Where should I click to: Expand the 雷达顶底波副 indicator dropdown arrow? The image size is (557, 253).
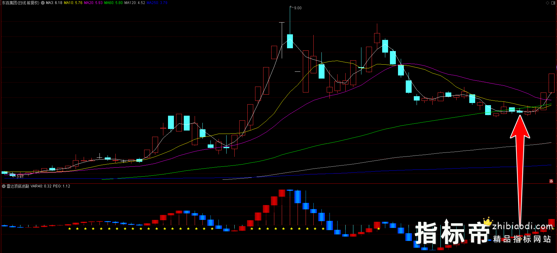(4, 186)
